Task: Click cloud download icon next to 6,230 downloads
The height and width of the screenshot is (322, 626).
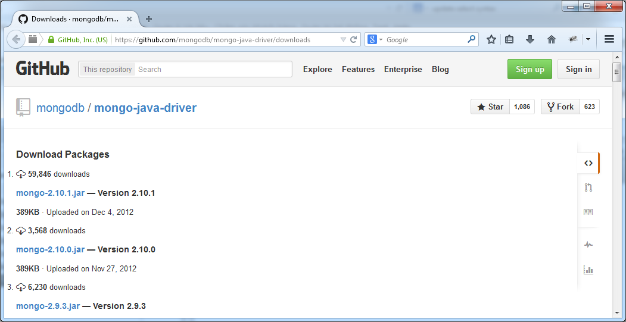Action: (x=21, y=287)
